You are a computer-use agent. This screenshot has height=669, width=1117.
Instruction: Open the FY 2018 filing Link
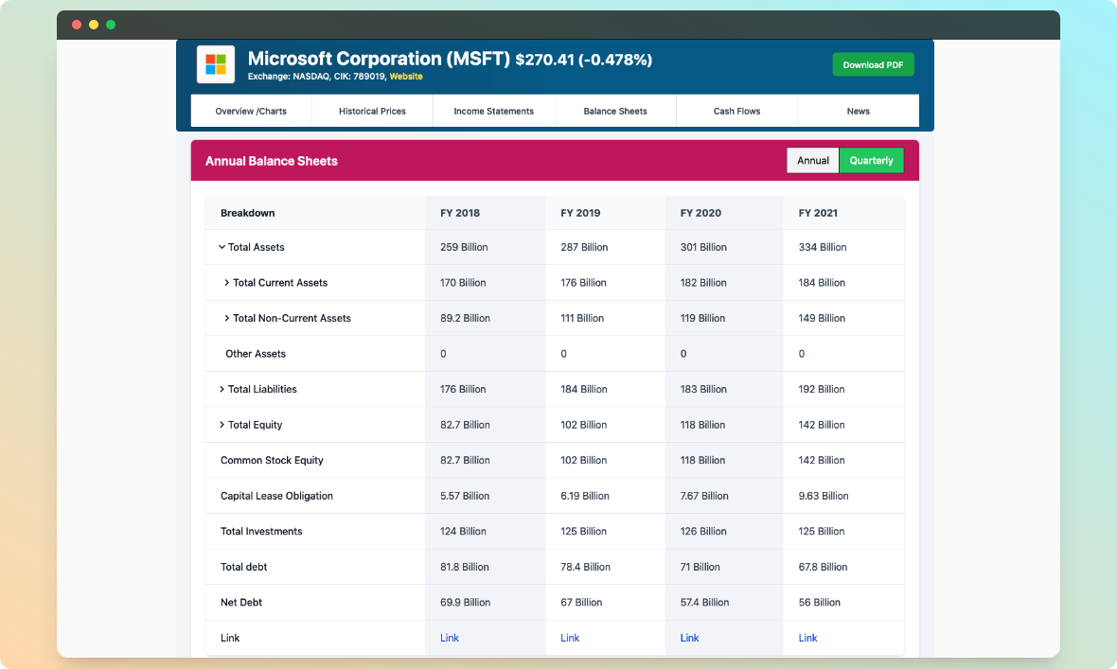click(450, 638)
